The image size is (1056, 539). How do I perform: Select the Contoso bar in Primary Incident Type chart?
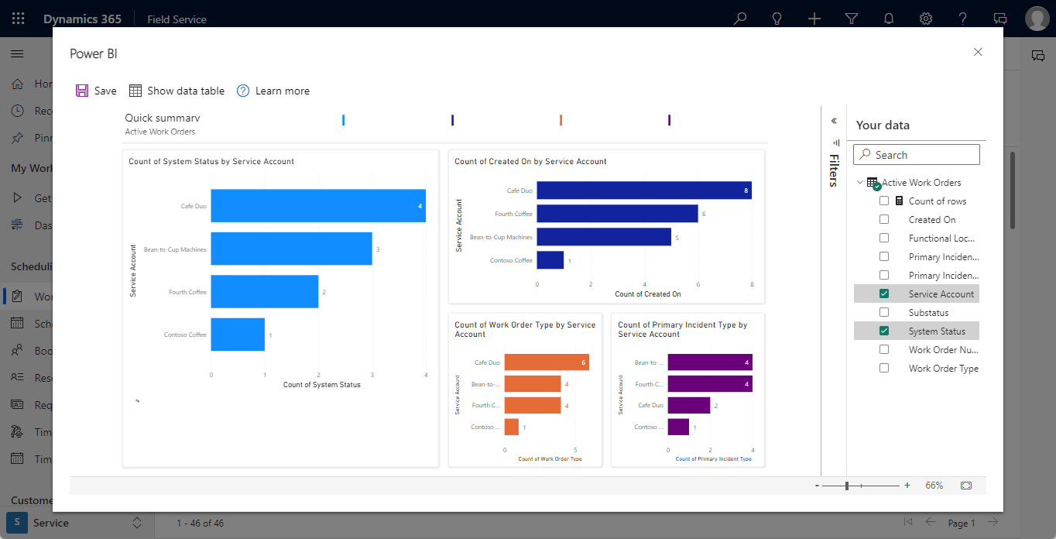click(678, 427)
